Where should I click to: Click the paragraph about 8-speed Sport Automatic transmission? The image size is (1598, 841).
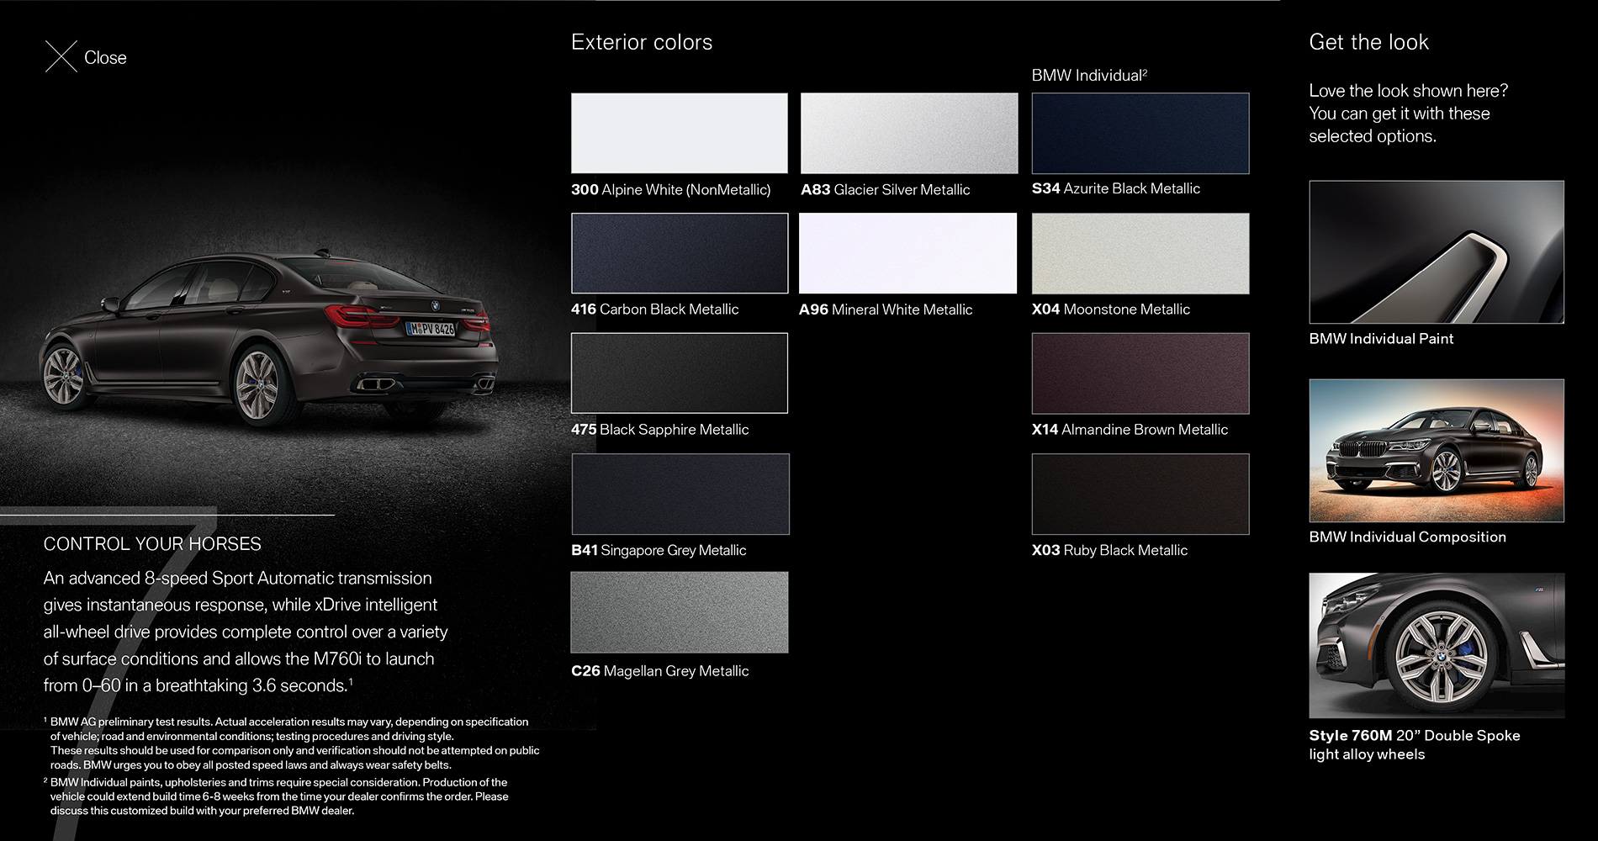246,632
